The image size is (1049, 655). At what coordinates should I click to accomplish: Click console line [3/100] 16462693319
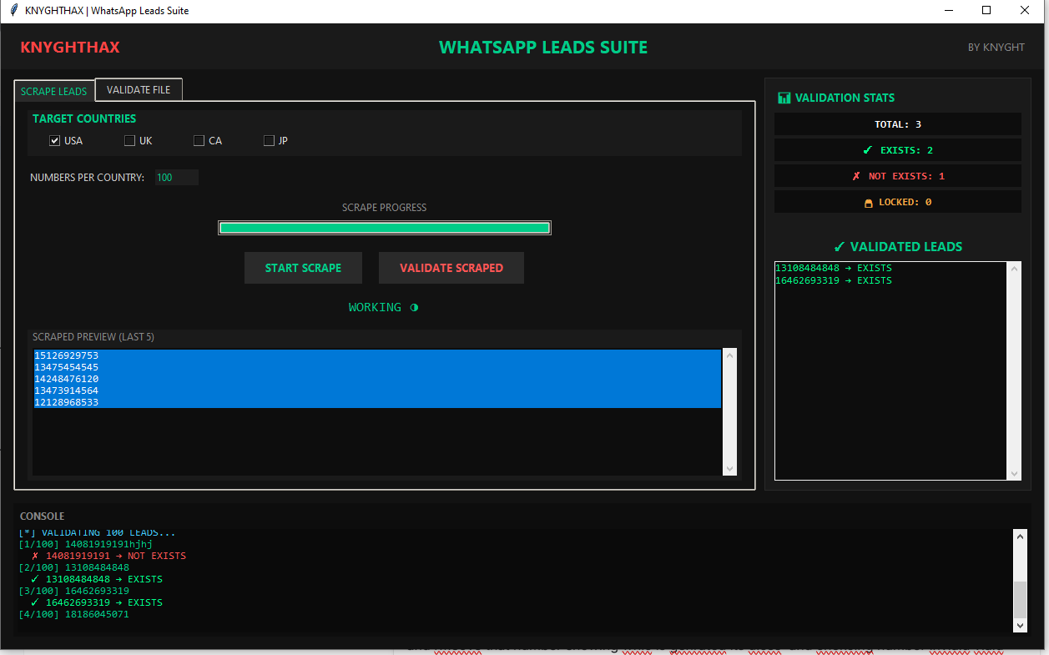coord(73,591)
